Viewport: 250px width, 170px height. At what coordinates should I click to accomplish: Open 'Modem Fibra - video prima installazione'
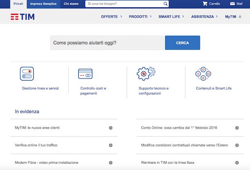click(47, 163)
